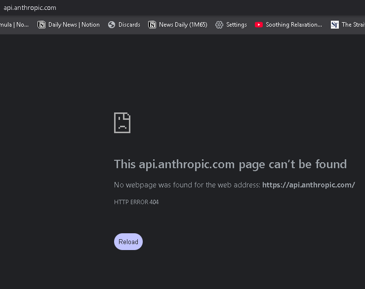Click the Notion icon beside News Daily (1M65)
Viewport: 365px width, 289px height.
click(152, 25)
